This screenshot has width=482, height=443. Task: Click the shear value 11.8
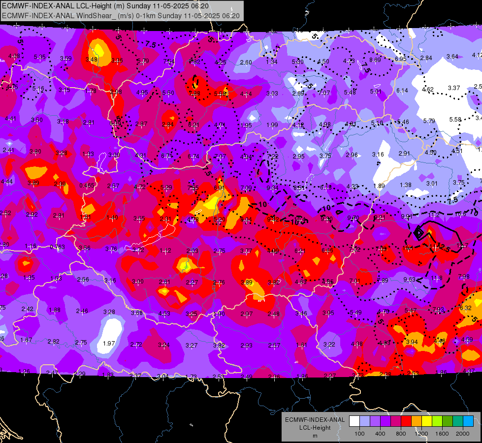437,278
